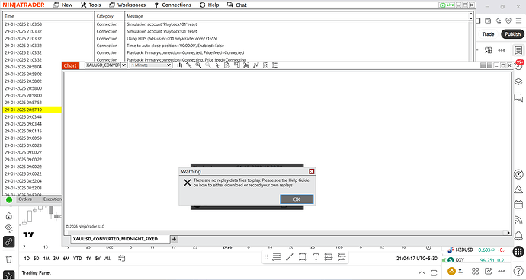526x280 pixels.
Task: Open the TradingView chats speech bubble icon
Action: [x=518, y=98]
